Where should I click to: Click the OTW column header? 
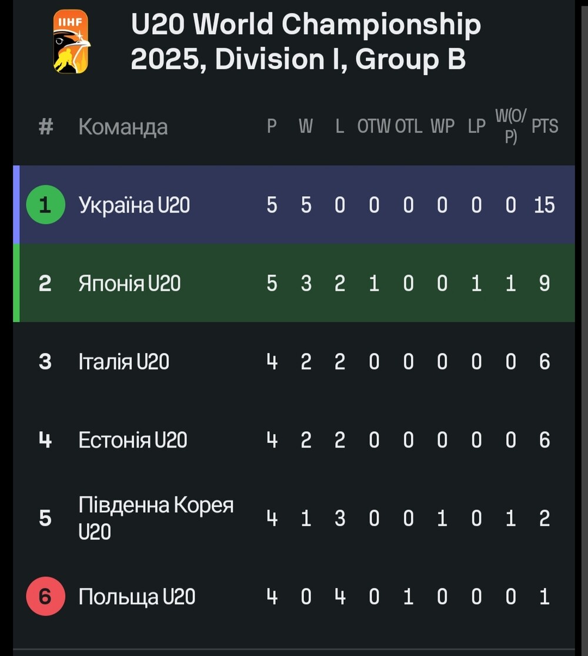coord(373,126)
